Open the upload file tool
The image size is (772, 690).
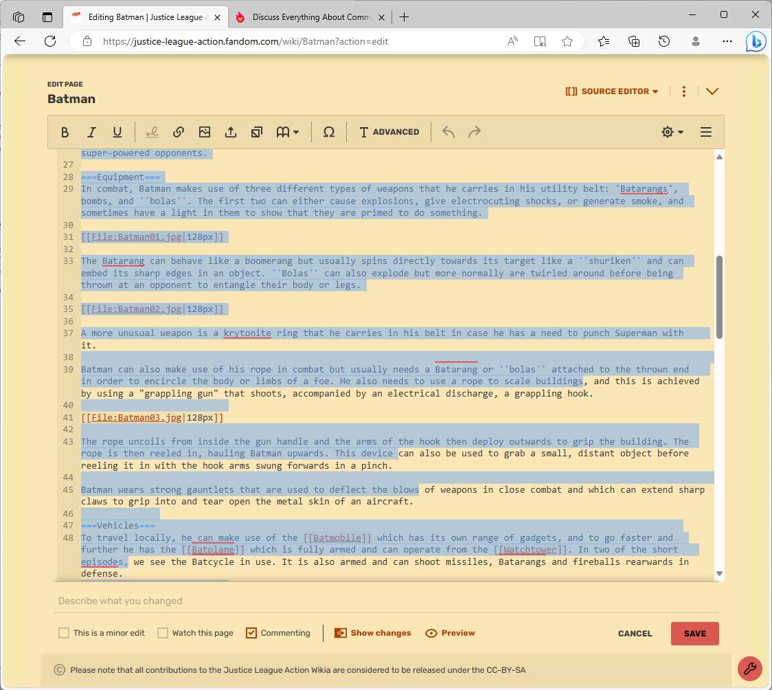point(230,132)
